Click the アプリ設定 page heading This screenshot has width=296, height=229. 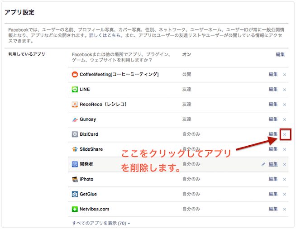pos(19,13)
